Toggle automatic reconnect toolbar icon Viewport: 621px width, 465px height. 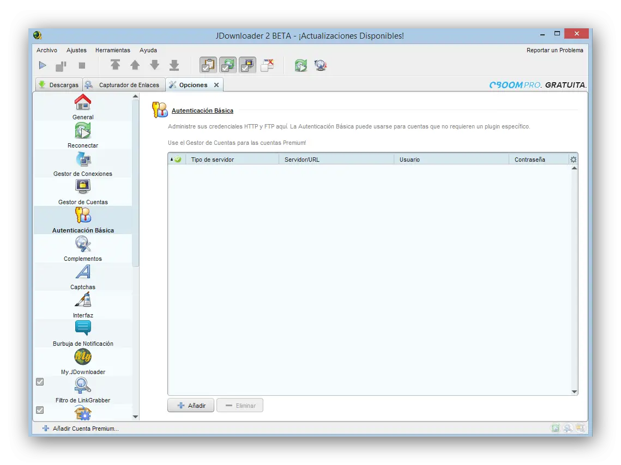(x=228, y=65)
